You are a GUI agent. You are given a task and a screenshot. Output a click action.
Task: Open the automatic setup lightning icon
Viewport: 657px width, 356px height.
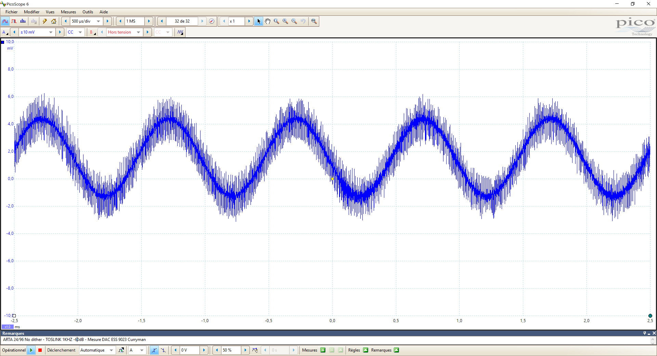coord(45,21)
